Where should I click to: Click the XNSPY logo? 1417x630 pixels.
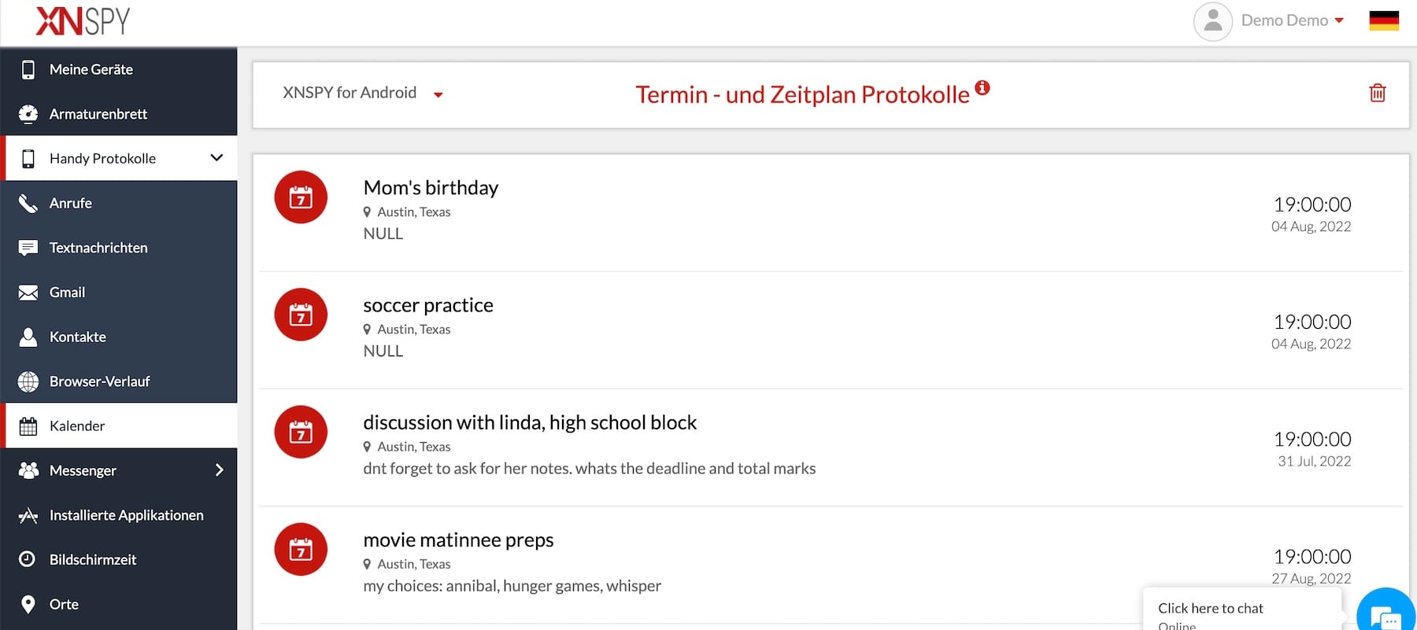83,21
